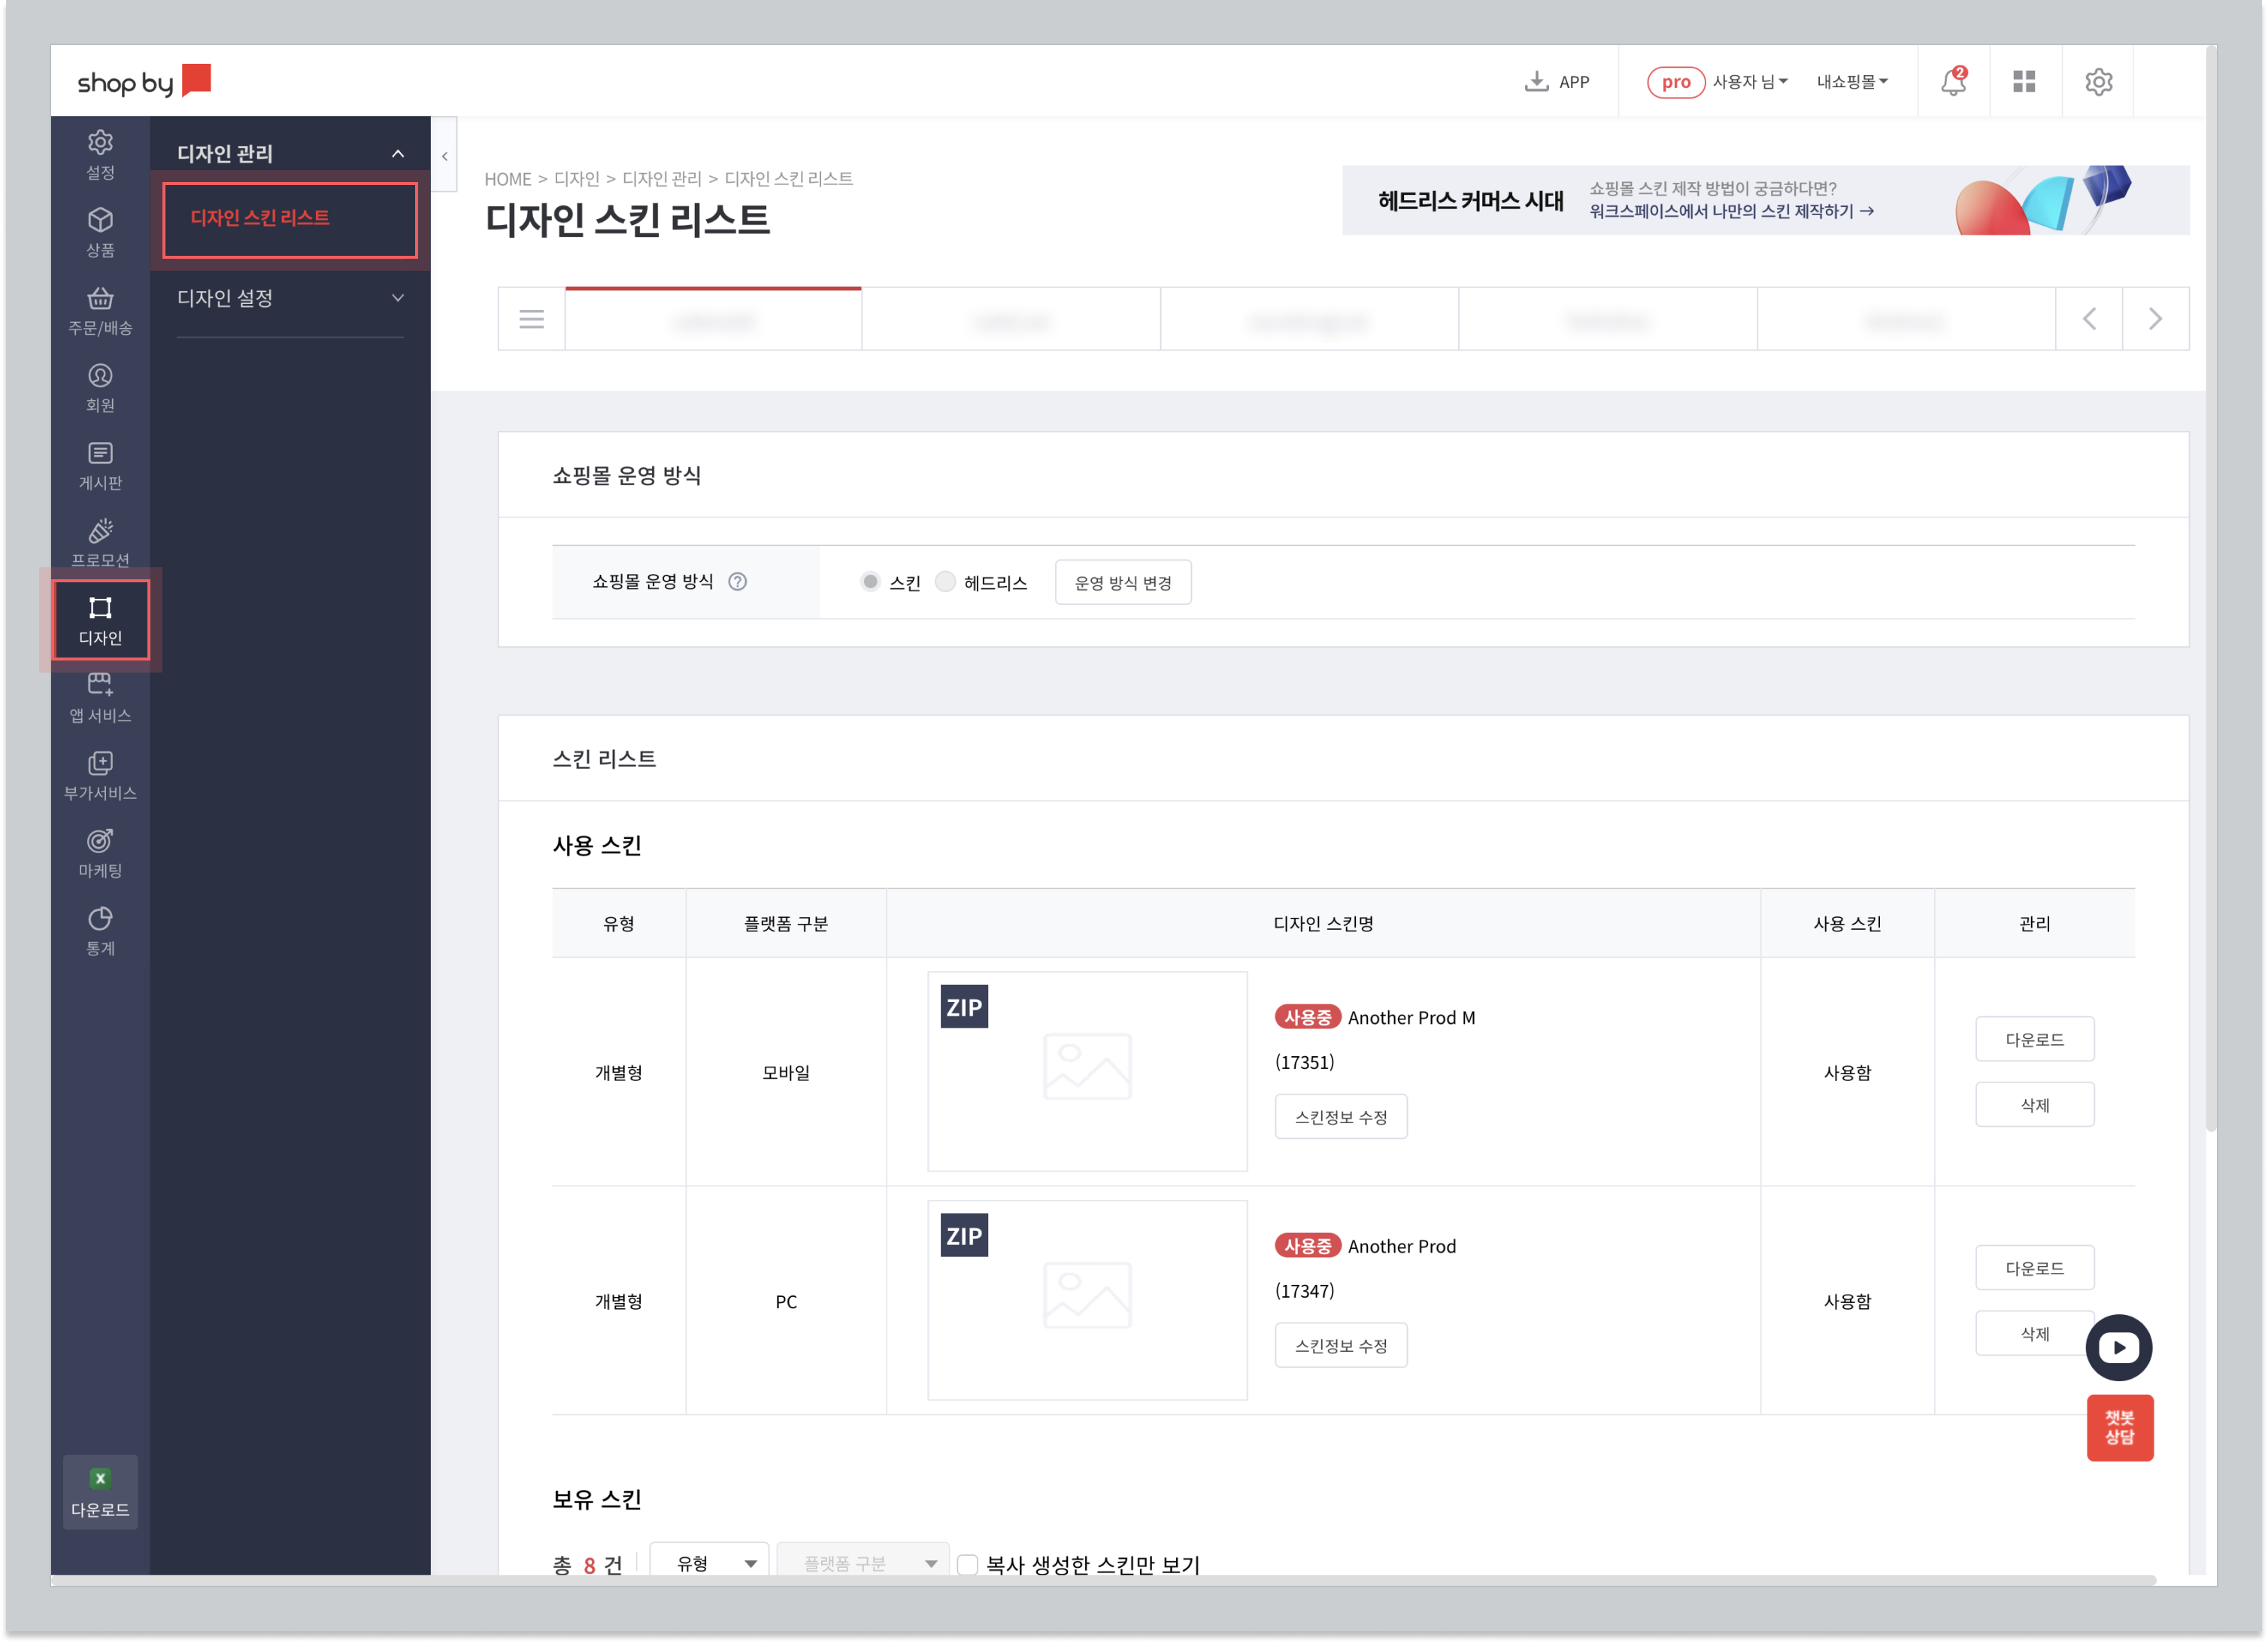Open the 유형 filter dropdown
Image resolution: width=2268 pixels, height=1643 pixels.
click(x=709, y=1562)
